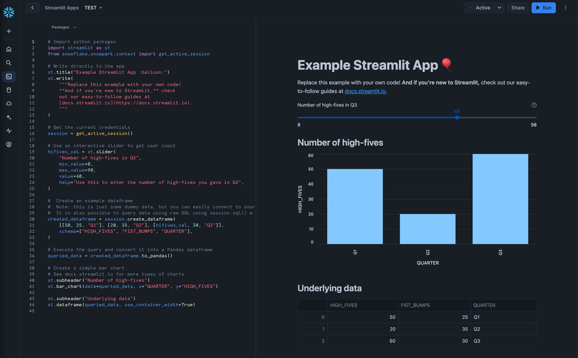Click the QUARTER x-axis title under chart
The height and width of the screenshot is (358, 578).
[428, 263]
